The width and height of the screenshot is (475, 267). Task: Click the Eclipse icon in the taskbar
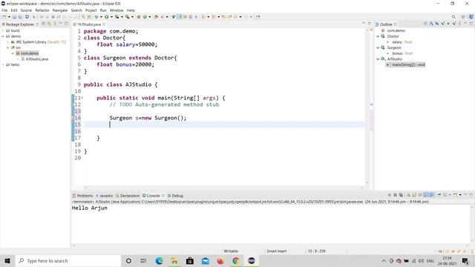pos(252,260)
